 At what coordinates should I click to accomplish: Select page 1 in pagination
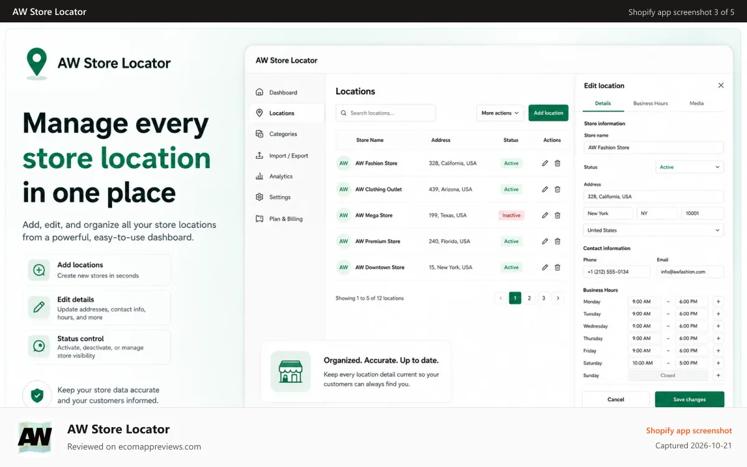point(515,298)
